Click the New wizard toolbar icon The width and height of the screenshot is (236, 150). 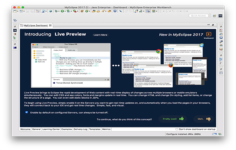(x=15, y=11)
